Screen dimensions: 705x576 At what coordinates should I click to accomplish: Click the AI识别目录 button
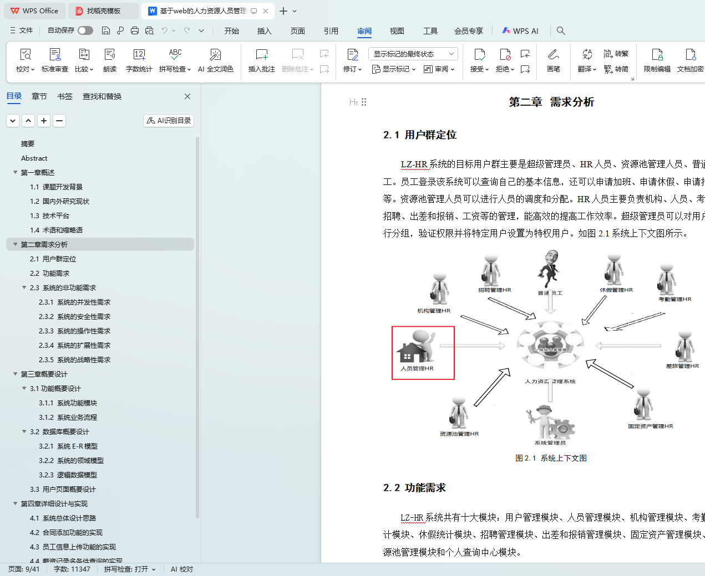[169, 120]
